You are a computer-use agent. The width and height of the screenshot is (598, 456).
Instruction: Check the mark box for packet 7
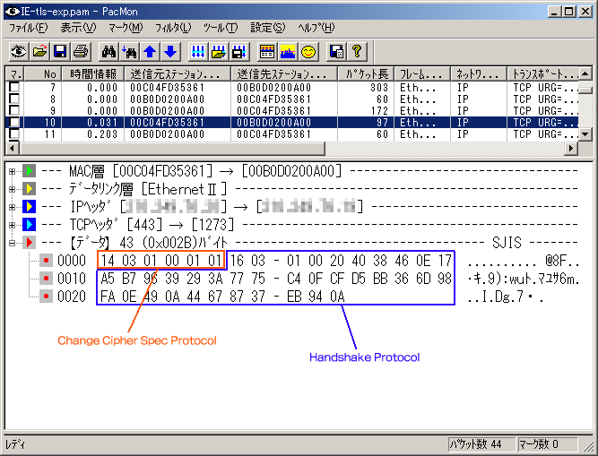coord(13,87)
